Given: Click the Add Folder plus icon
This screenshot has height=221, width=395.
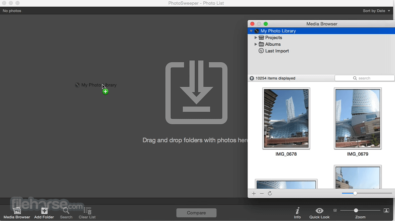Looking at the screenshot, I should point(44,211).
